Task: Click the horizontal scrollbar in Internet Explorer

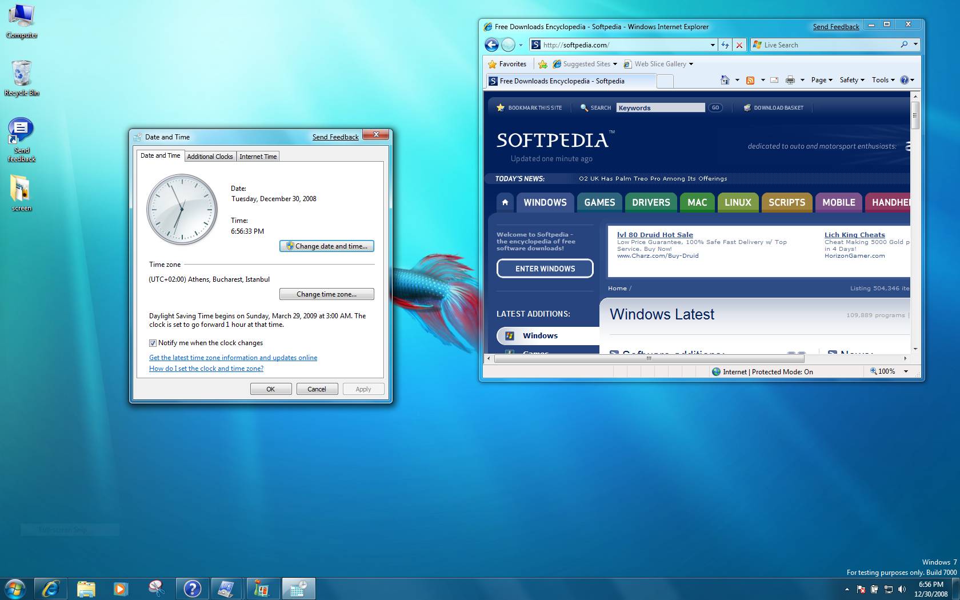Action: click(649, 359)
